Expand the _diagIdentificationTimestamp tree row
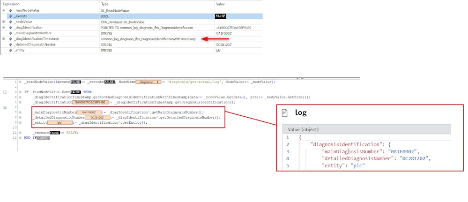Viewport: 468px width, 202px height. click(4, 38)
